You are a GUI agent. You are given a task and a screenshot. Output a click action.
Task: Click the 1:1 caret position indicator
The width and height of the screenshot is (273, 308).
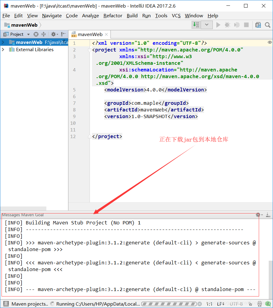[x=209, y=304]
